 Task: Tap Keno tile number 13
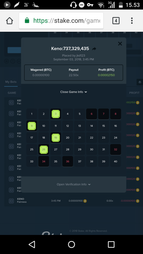80,126
